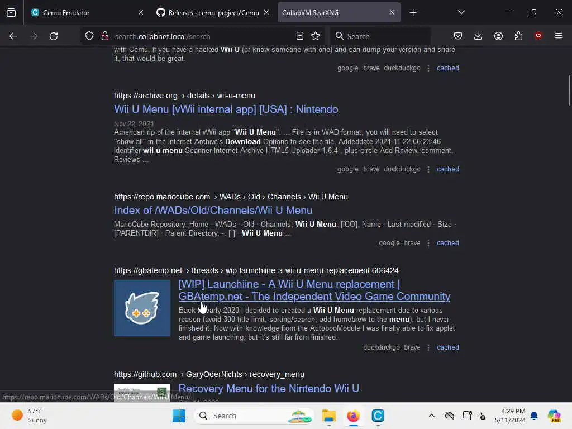Click Firefox icon in taskbar
Image resolution: width=572 pixels, height=429 pixels.
coord(353,416)
